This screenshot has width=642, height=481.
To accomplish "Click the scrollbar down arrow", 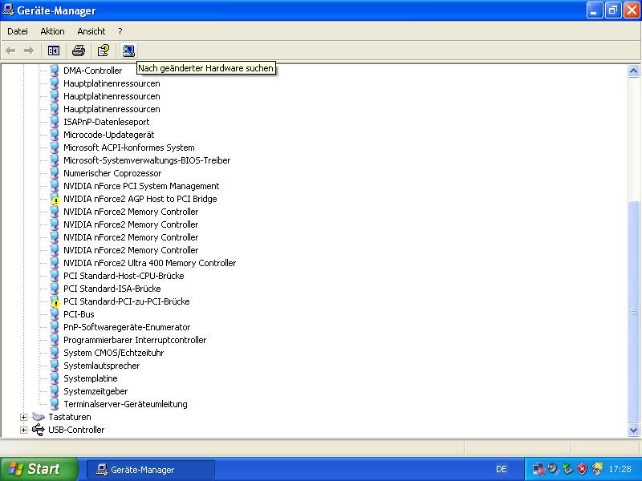I will [x=633, y=430].
